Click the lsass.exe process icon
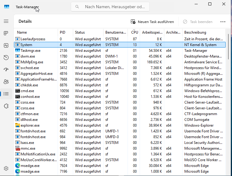Screen dimensions: 232x176 coord(18,143)
